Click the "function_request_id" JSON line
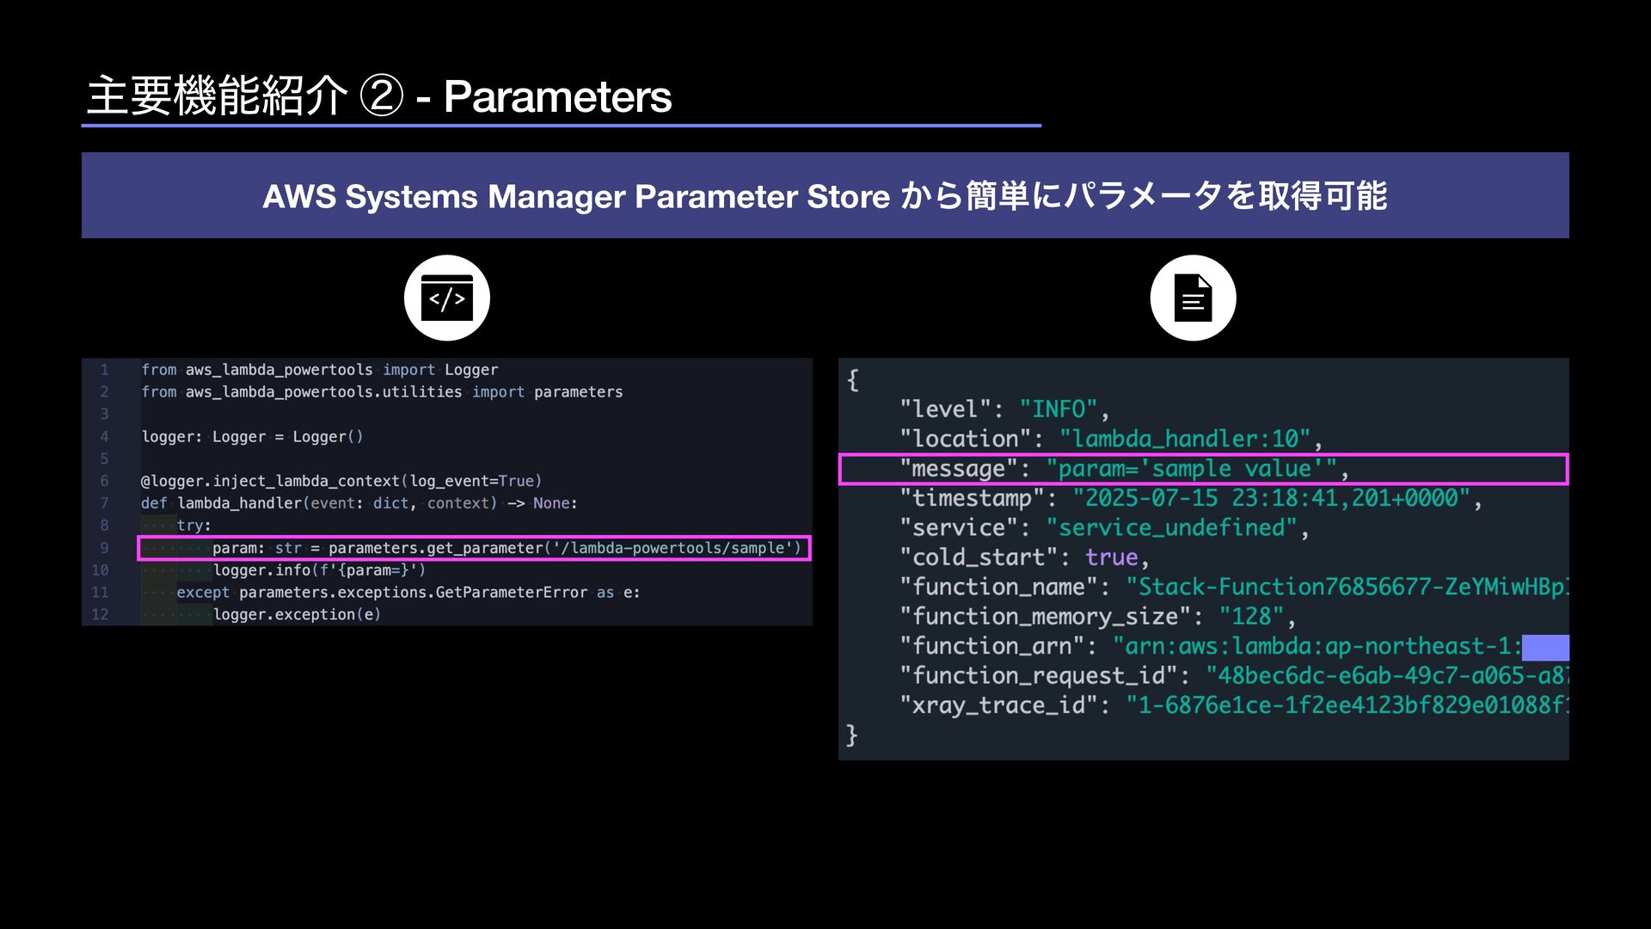Viewport: 1651px width, 929px height. click(1234, 676)
